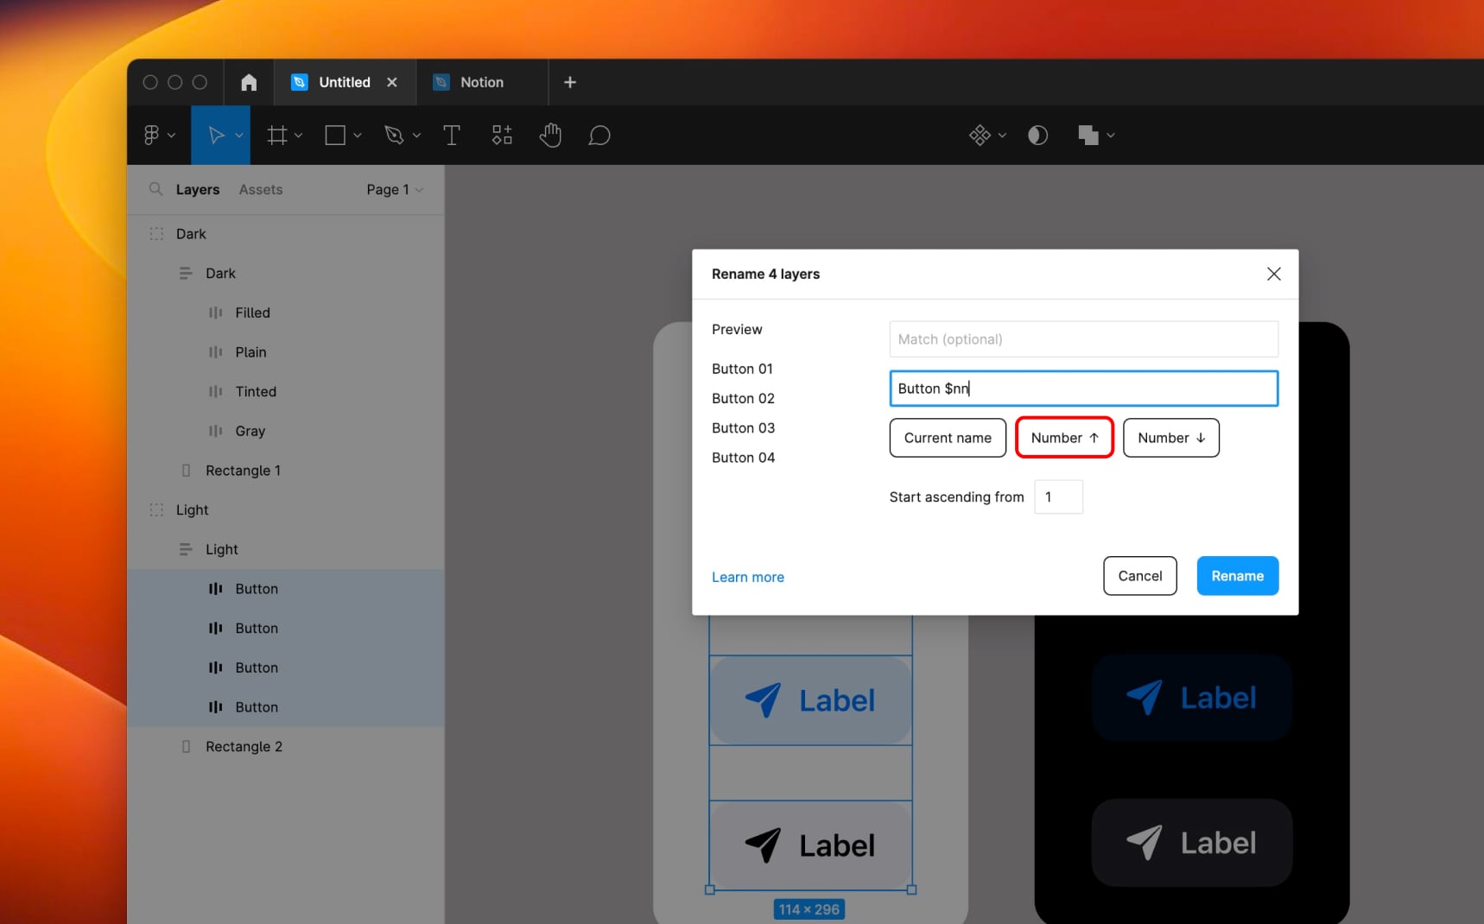Select the Pen tool
1484x924 pixels.
(x=394, y=136)
